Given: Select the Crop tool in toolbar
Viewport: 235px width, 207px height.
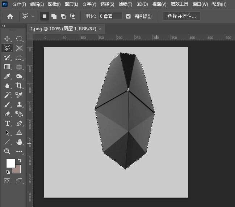Looking at the screenshot, I should click(x=19, y=86).
